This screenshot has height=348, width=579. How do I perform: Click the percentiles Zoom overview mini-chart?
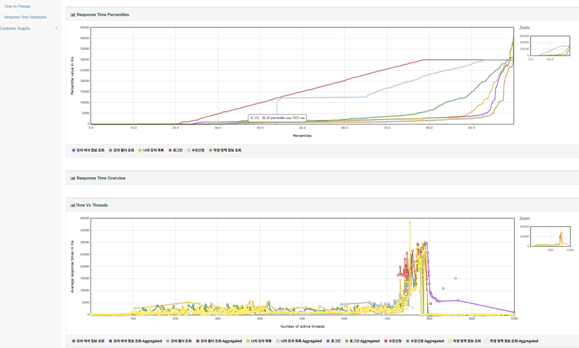pos(550,46)
